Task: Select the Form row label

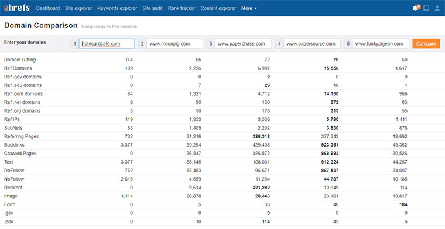Action: [9, 204]
